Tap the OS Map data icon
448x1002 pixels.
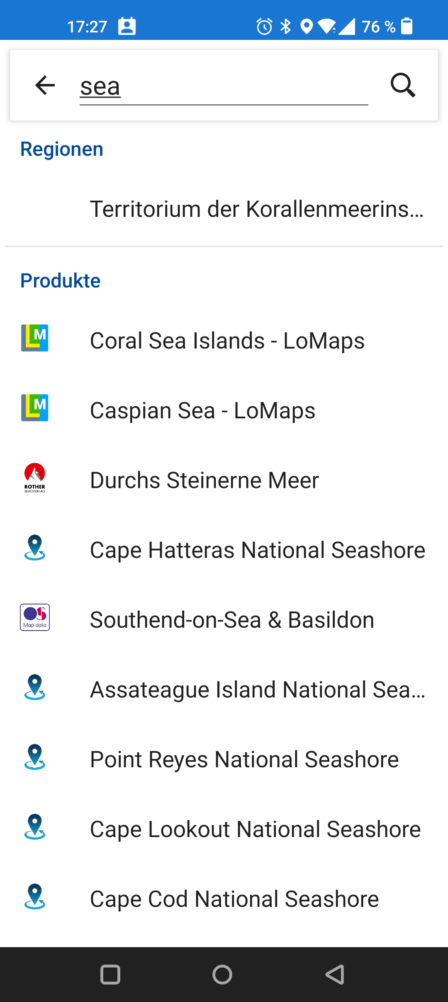pos(35,617)
